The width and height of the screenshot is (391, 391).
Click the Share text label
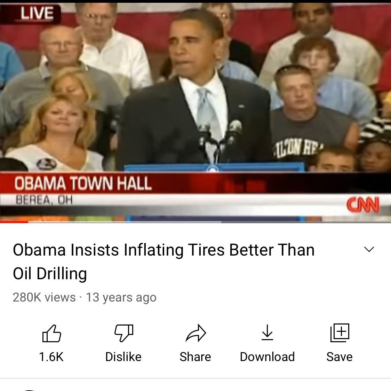pos(195,357)
